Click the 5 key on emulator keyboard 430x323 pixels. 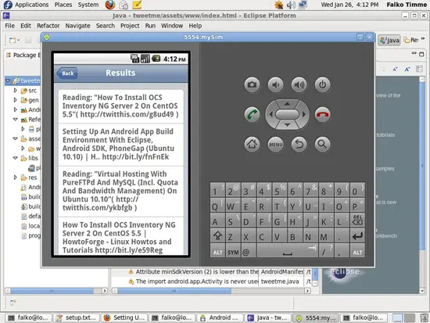pyautogui.click(x=280, y=189)
